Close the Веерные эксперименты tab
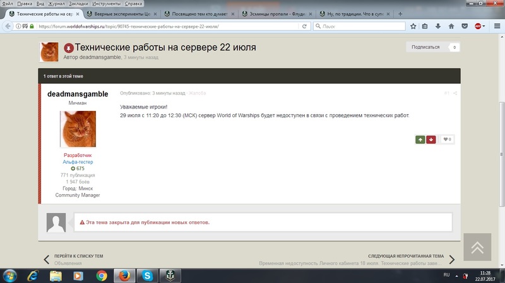Image resolution: width=505 pixels, height=283 pixels. click(155, 14)
